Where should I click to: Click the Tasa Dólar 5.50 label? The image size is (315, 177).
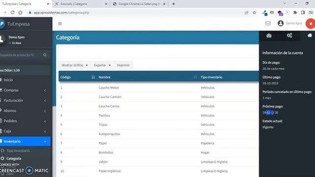10,70
